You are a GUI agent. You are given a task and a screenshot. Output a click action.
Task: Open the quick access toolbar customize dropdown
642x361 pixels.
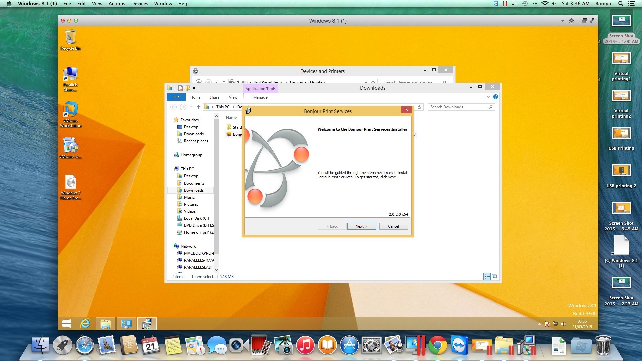[x=194, y=88]
